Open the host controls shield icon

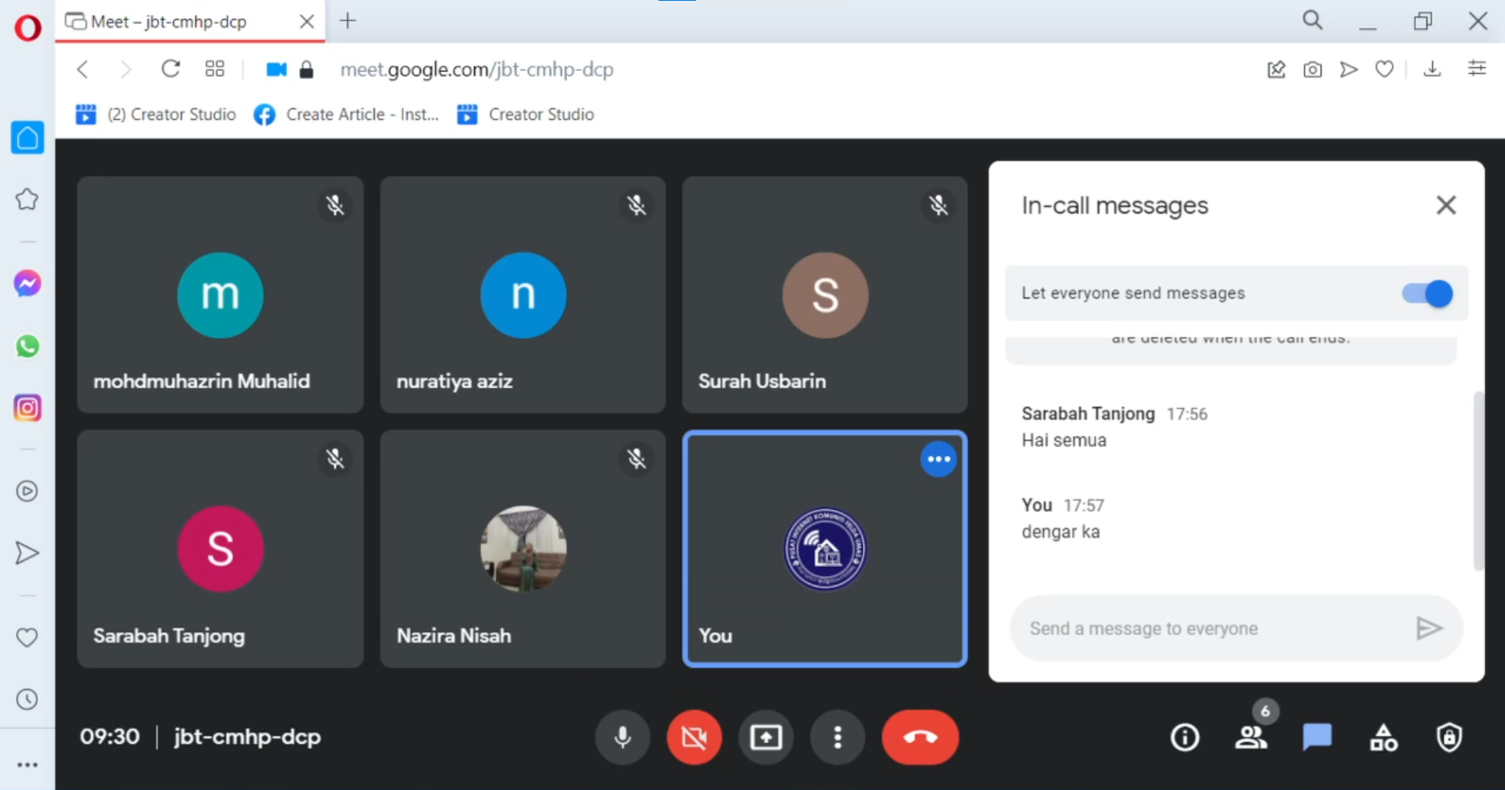tap(1449, 737)
